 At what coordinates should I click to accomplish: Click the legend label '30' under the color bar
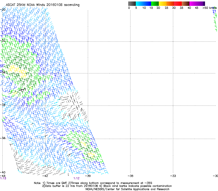(x=174, y=8)
